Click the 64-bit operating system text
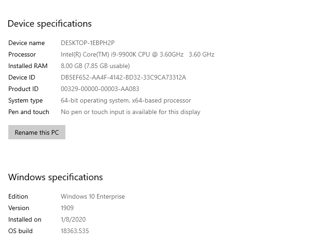Screen dimensions: 321x240 coord(126,101)
